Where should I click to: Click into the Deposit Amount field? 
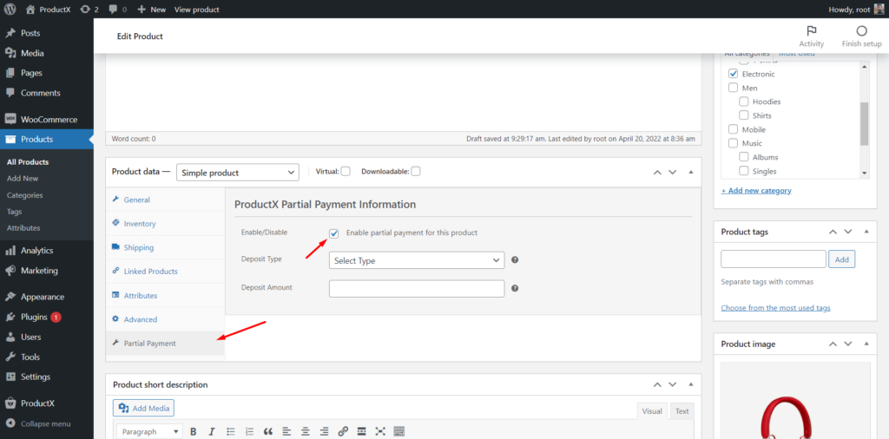point(416,288)
